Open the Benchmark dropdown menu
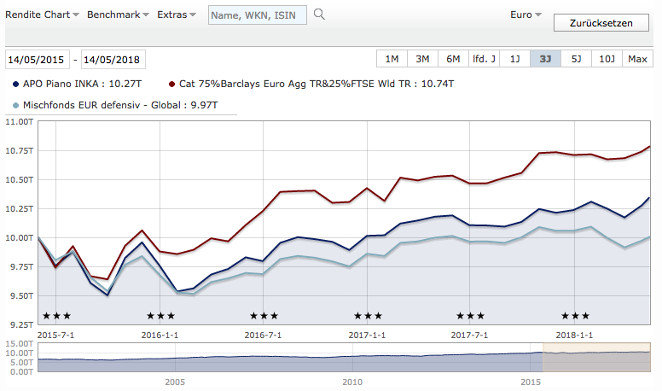This screenshot has width=662, height=391. 118,15
